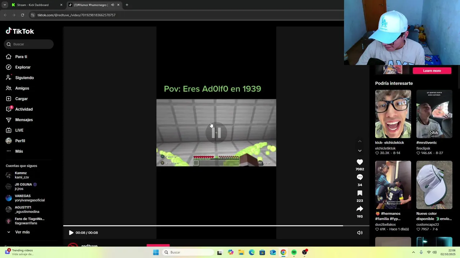Viewport: 460px width, 258px height.
Task: Open Kammz kami_zzv account
Action: [x=22, y=175]
